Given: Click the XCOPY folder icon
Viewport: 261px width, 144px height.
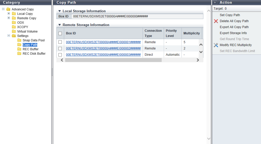Looking at the screenshot, I should point(14,27).
